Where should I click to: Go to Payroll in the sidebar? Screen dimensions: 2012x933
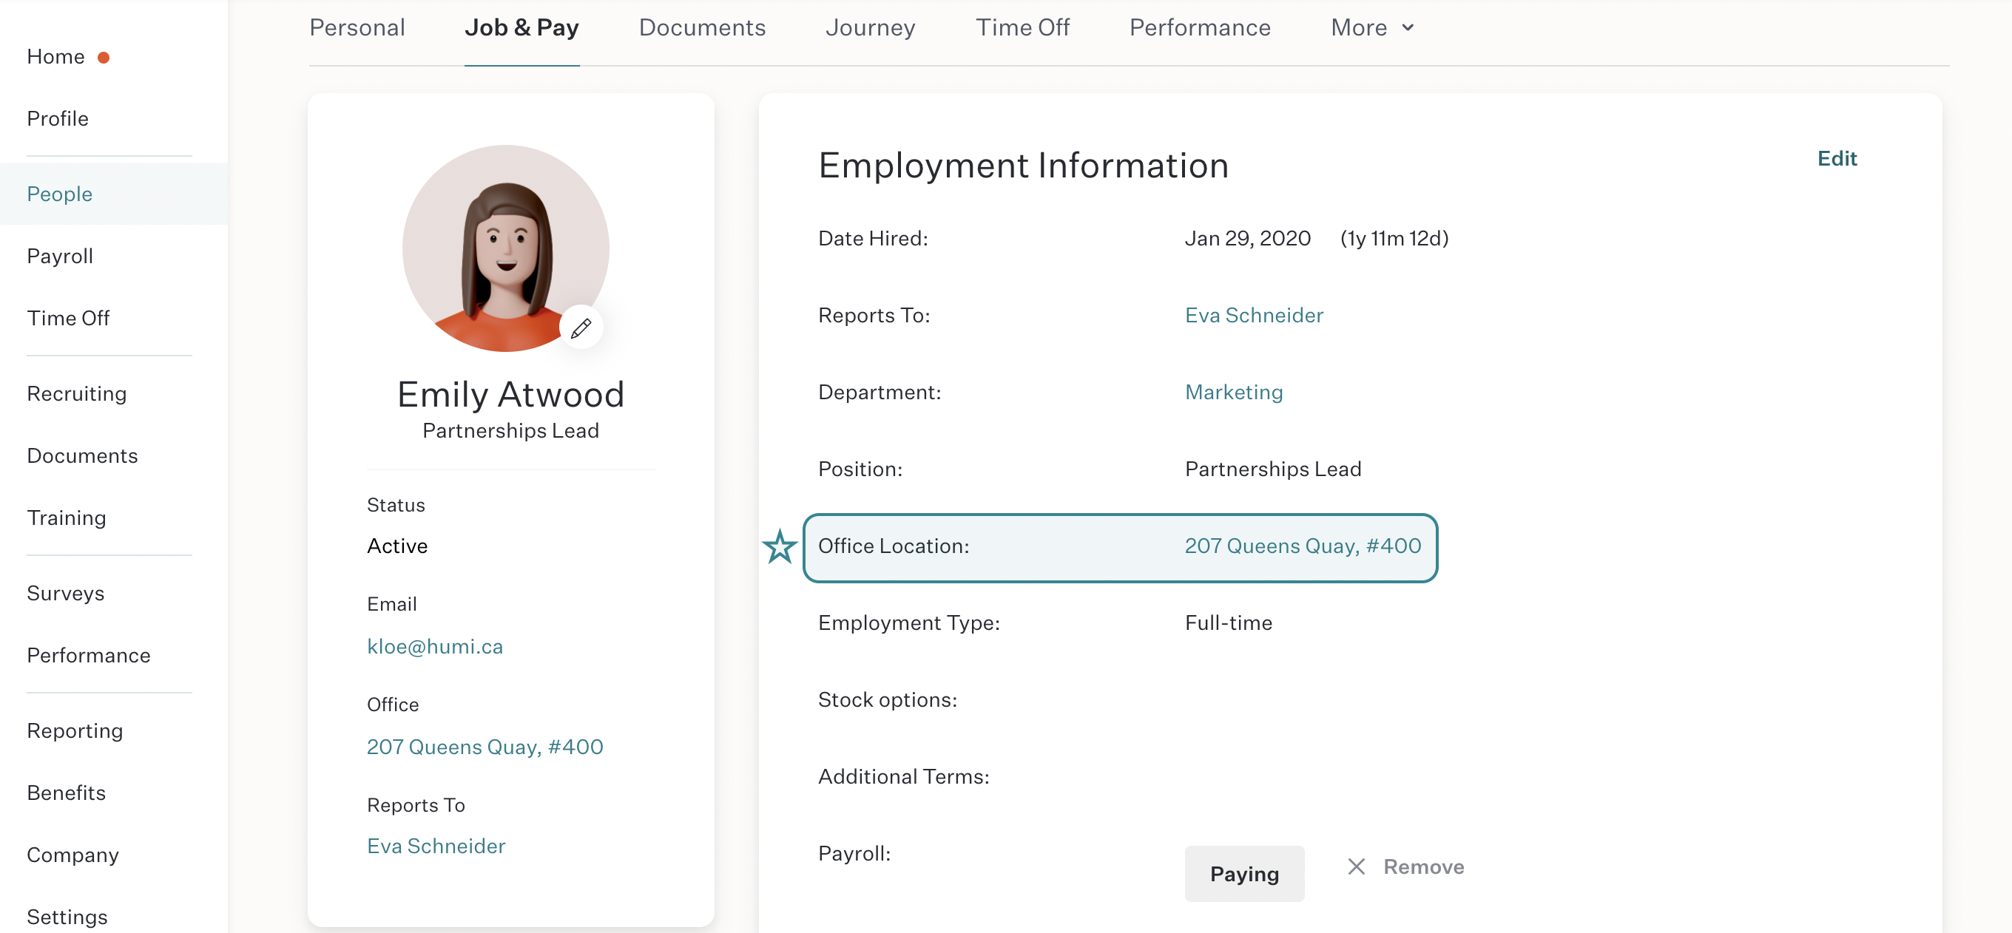click(x=60, y=256)
